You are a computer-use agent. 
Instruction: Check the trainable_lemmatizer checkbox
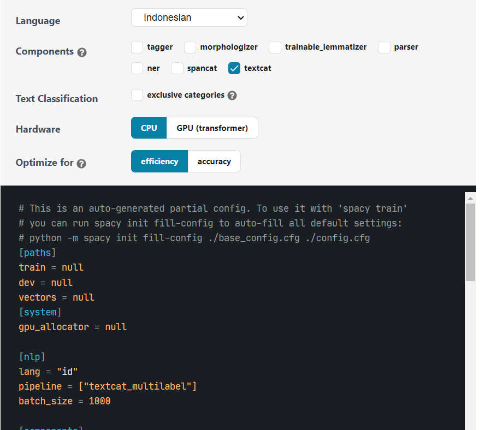click(275, 47)
